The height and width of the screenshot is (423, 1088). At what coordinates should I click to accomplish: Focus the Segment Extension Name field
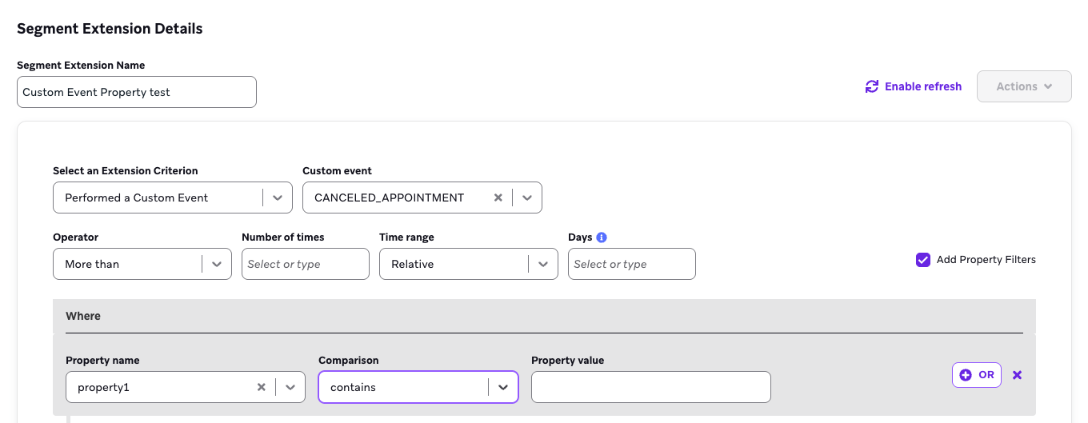137,92
